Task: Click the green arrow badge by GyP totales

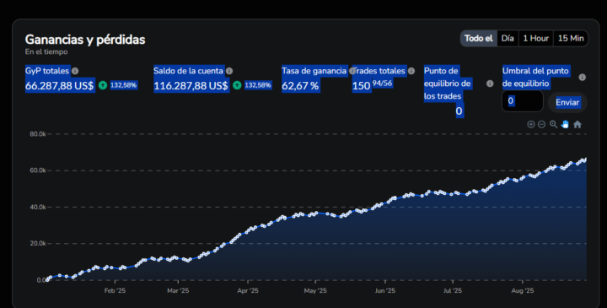Action: pyautogui.click(x=103, y=85)
